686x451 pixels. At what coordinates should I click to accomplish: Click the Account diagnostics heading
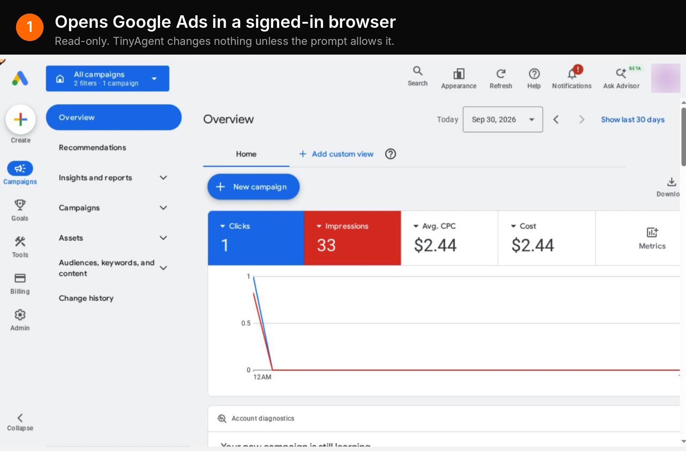(x=263, y=418)
